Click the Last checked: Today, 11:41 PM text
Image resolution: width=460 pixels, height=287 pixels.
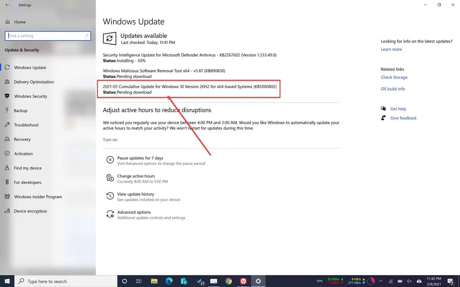(148, 42)
